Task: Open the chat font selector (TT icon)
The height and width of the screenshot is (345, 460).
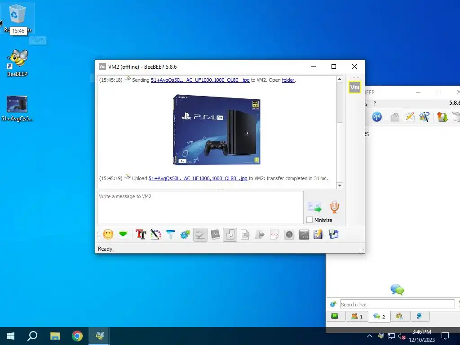Action: 141,234
